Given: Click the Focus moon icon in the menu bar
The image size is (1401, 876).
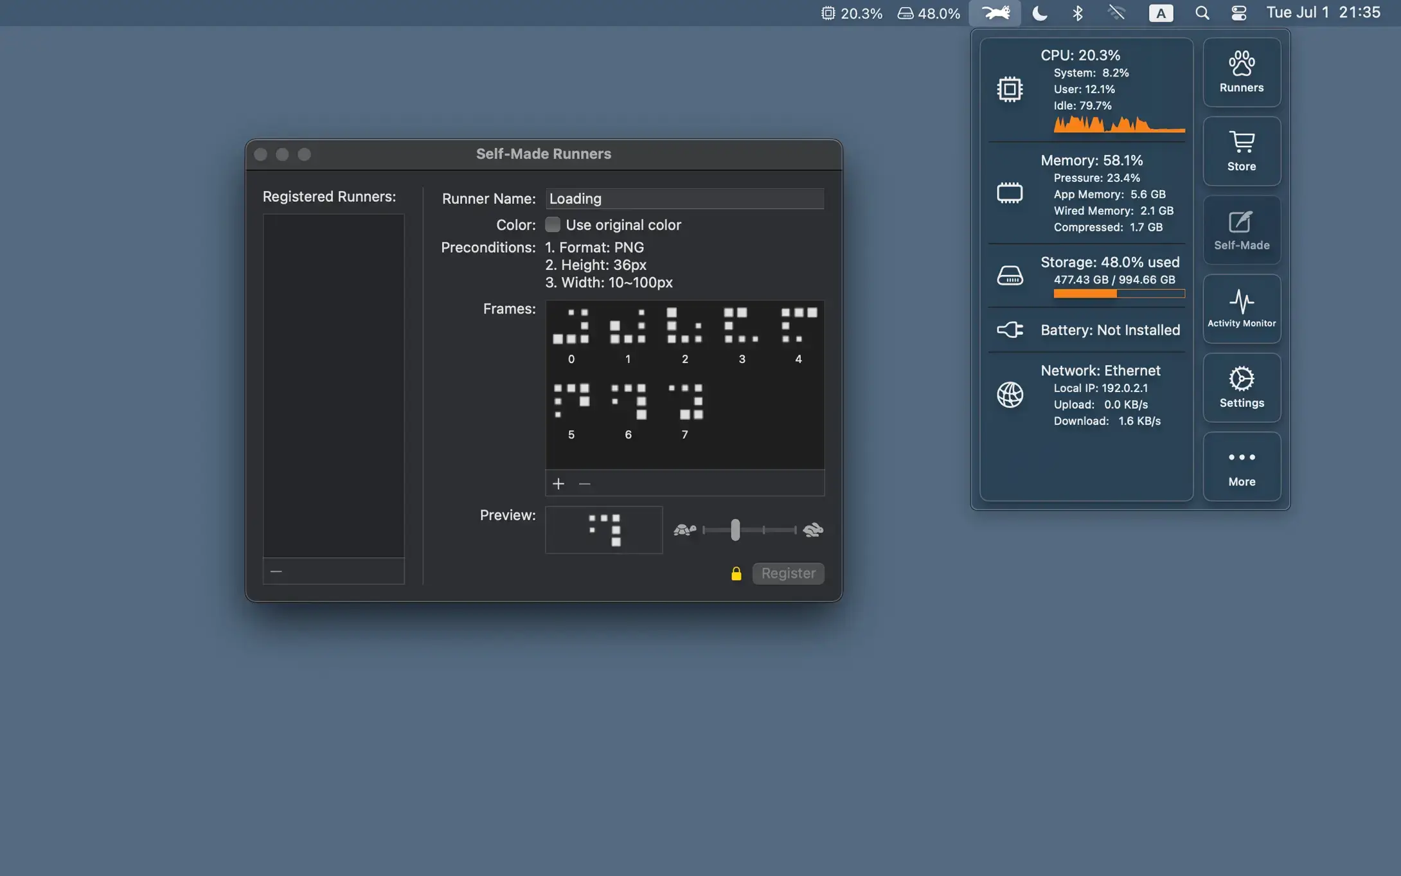Looking at the screenshot, I should click(1039, 13).
